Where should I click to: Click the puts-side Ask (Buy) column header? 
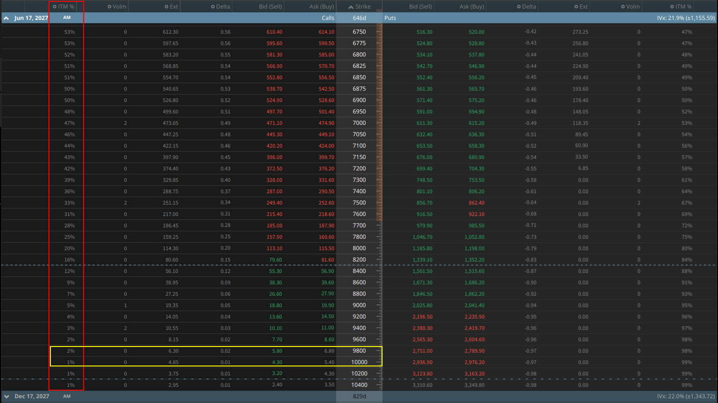tap(472, 7)
